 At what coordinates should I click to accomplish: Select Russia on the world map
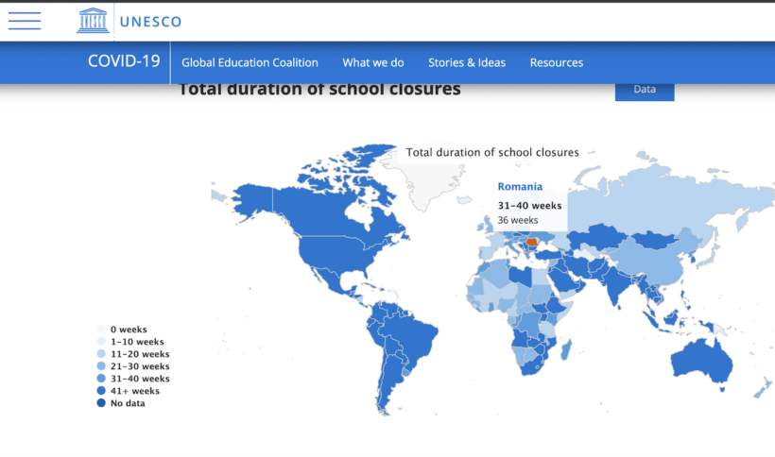pyautogui.click(x=663, y=202)
